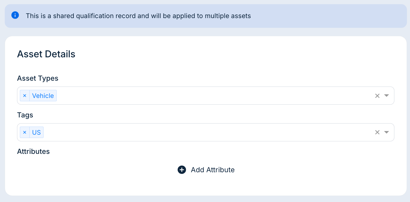This screenshot has width=410, height=202.
Task: Click the Attributes section label
Action: point(33,151)
